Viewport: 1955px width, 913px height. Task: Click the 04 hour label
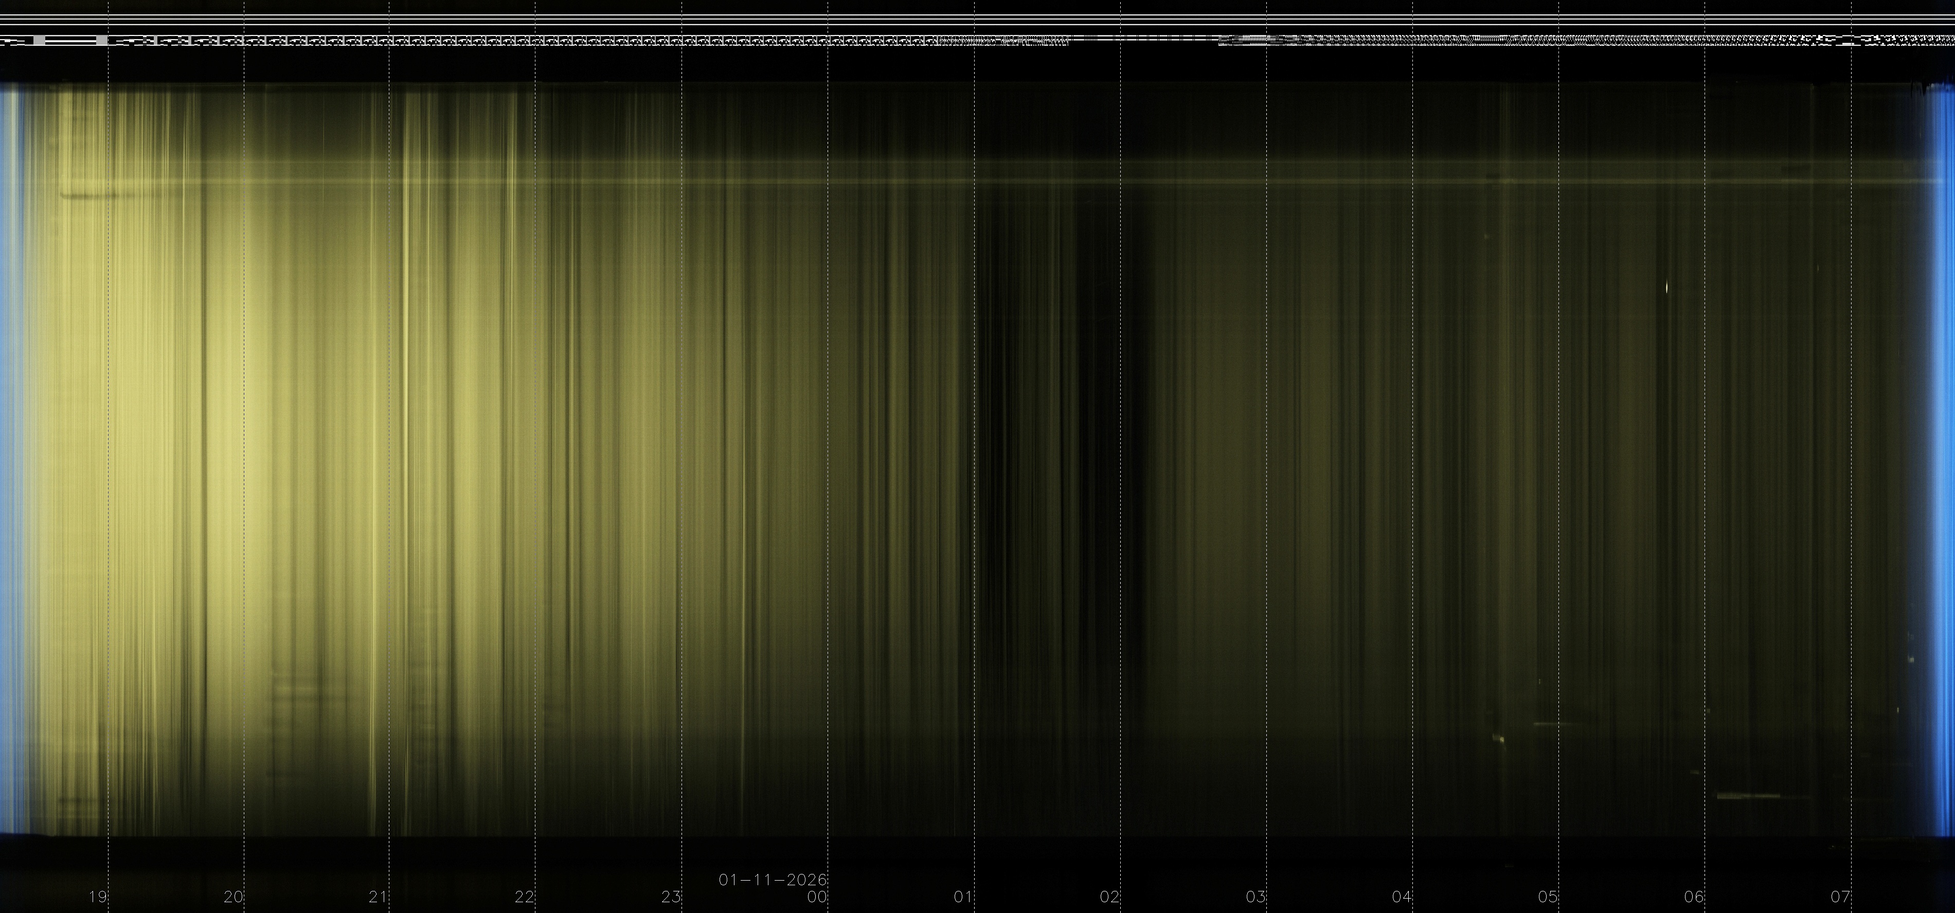[x=1401, y=897]
